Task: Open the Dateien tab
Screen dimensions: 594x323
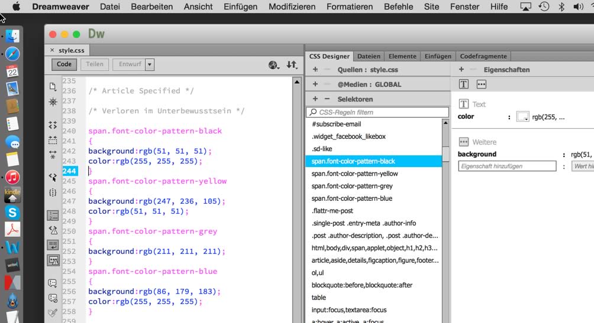Action: (369, 56)
